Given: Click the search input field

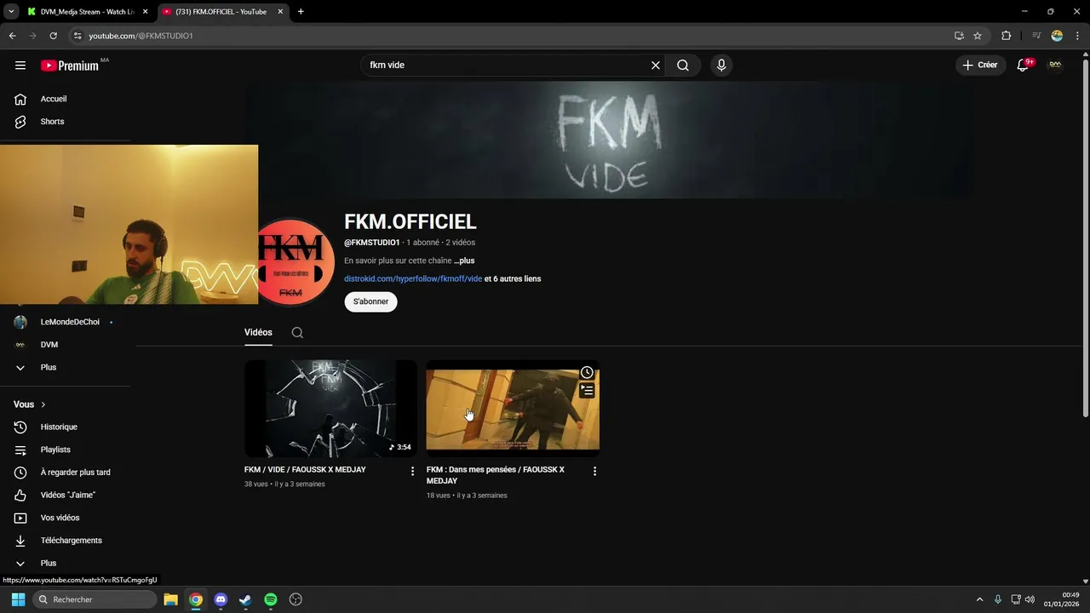Looking at the screenshot, I should point(507,66).
